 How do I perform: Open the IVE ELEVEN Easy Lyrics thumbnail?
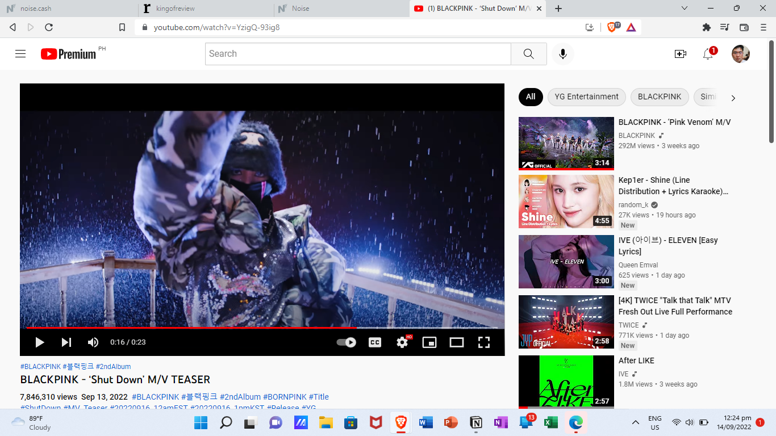point(566,262)
